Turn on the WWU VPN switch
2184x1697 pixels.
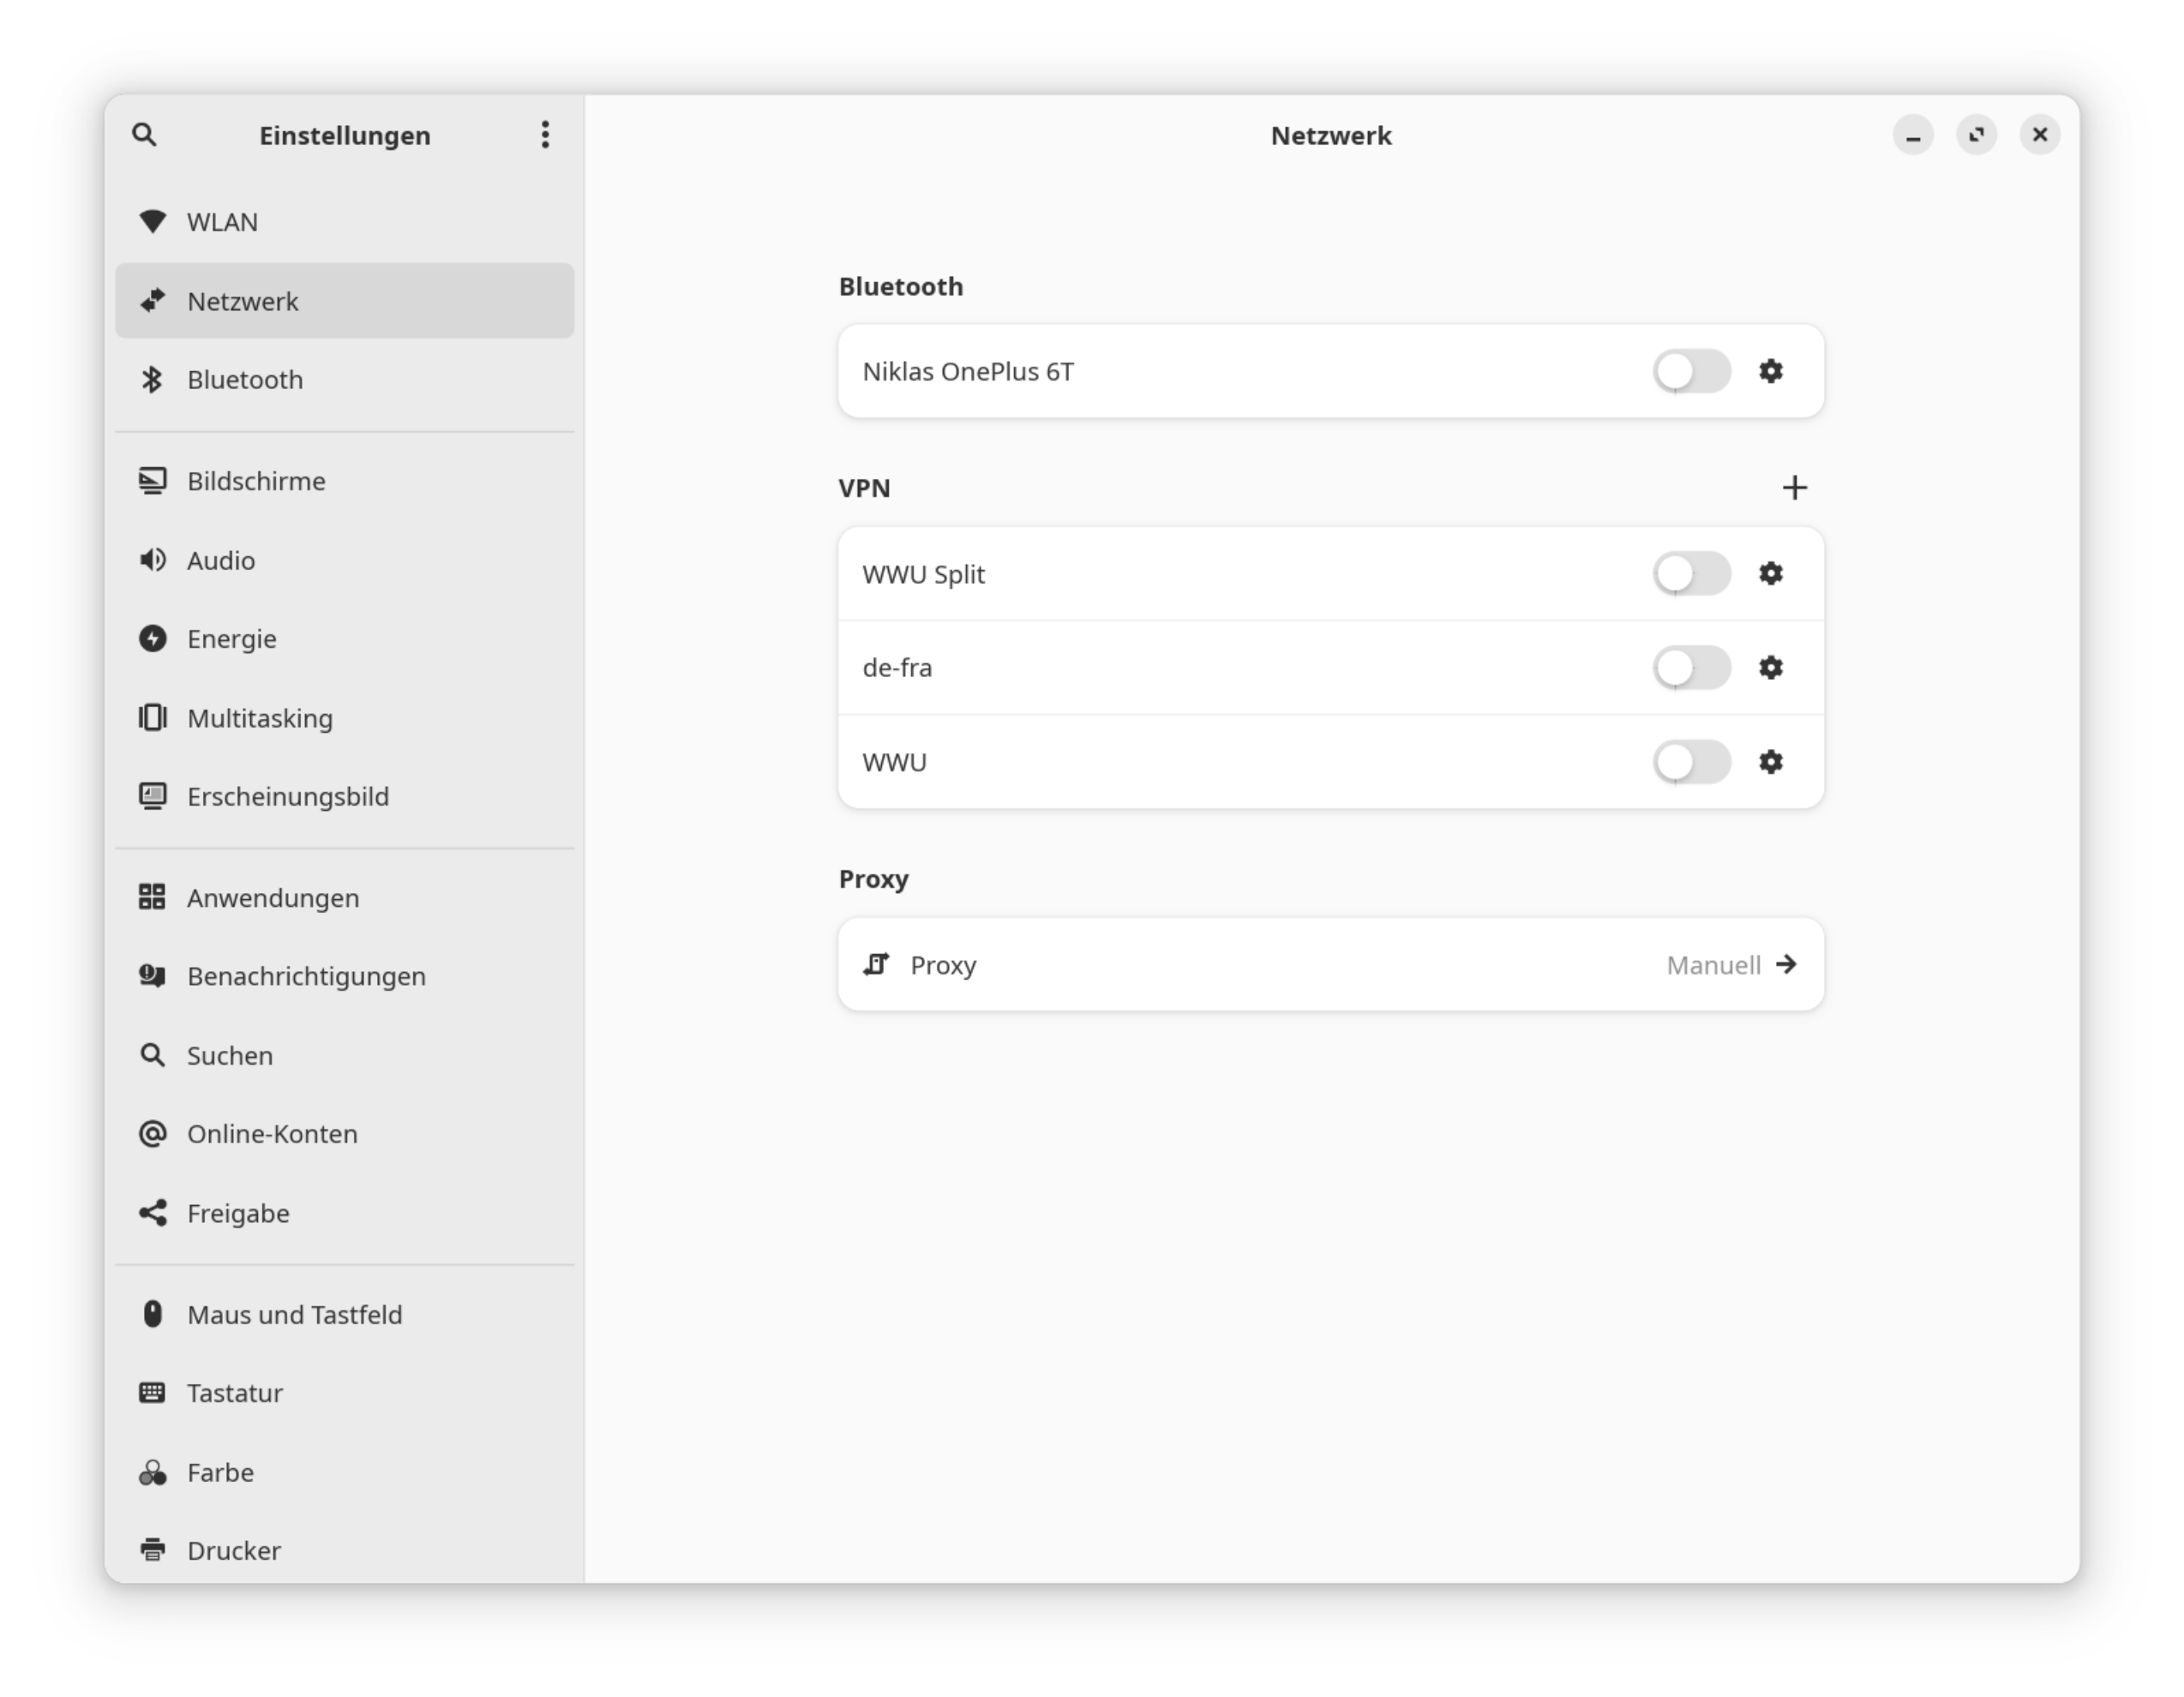tap(1691, 762)
